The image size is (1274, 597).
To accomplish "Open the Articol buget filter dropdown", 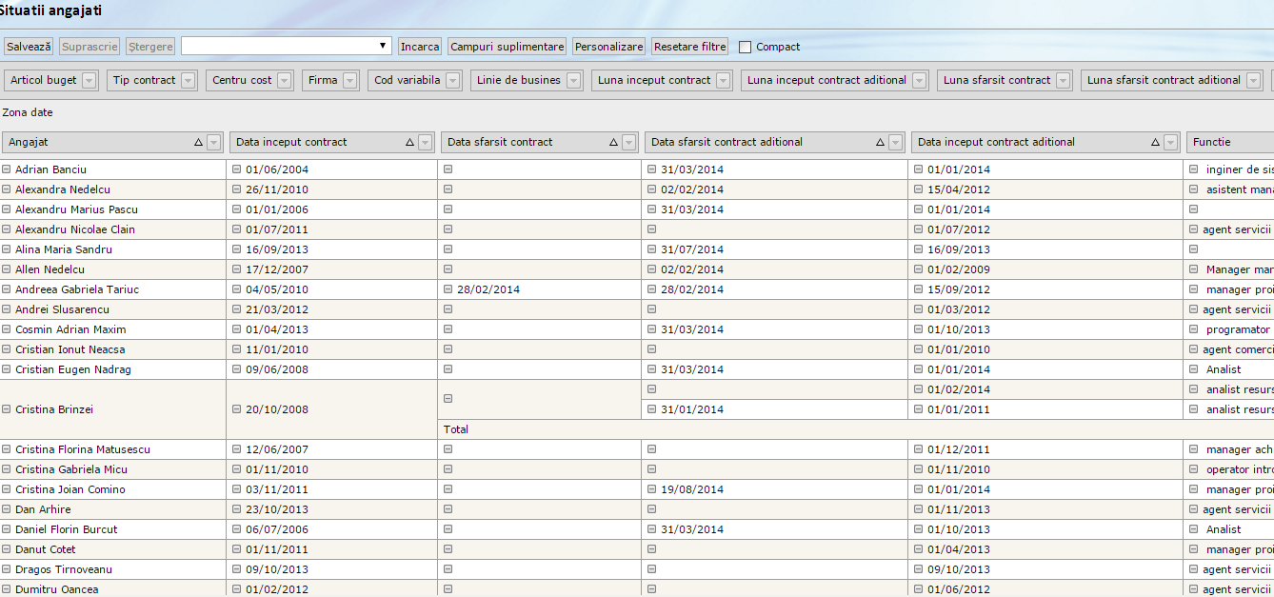I will pos(90,81).
